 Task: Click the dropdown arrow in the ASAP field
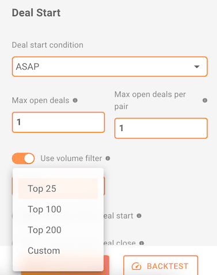tap(197, 67)
